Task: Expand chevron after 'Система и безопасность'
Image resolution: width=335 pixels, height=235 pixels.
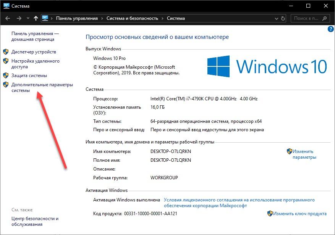Action: 163,19
